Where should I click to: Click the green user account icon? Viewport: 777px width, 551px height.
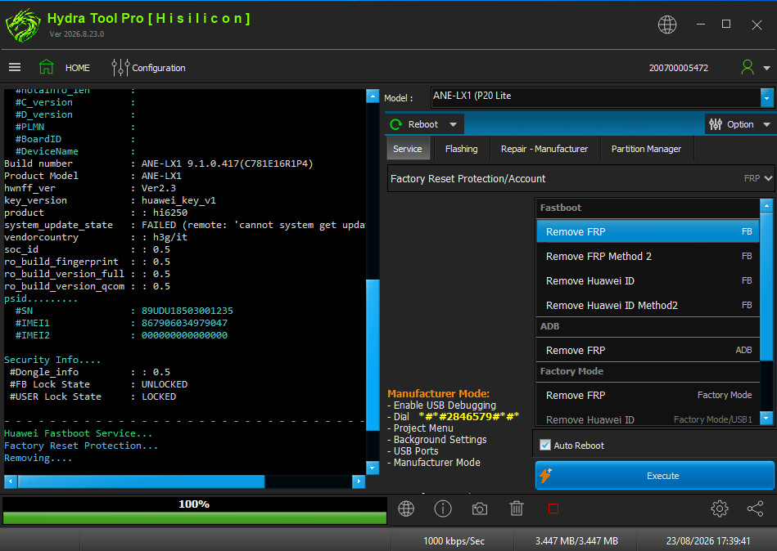pos(748,67)
